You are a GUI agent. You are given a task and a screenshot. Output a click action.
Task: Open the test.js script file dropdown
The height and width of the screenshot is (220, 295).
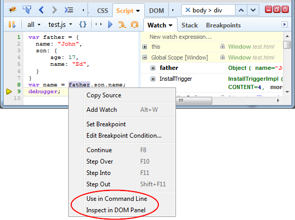tap(60, 25)
